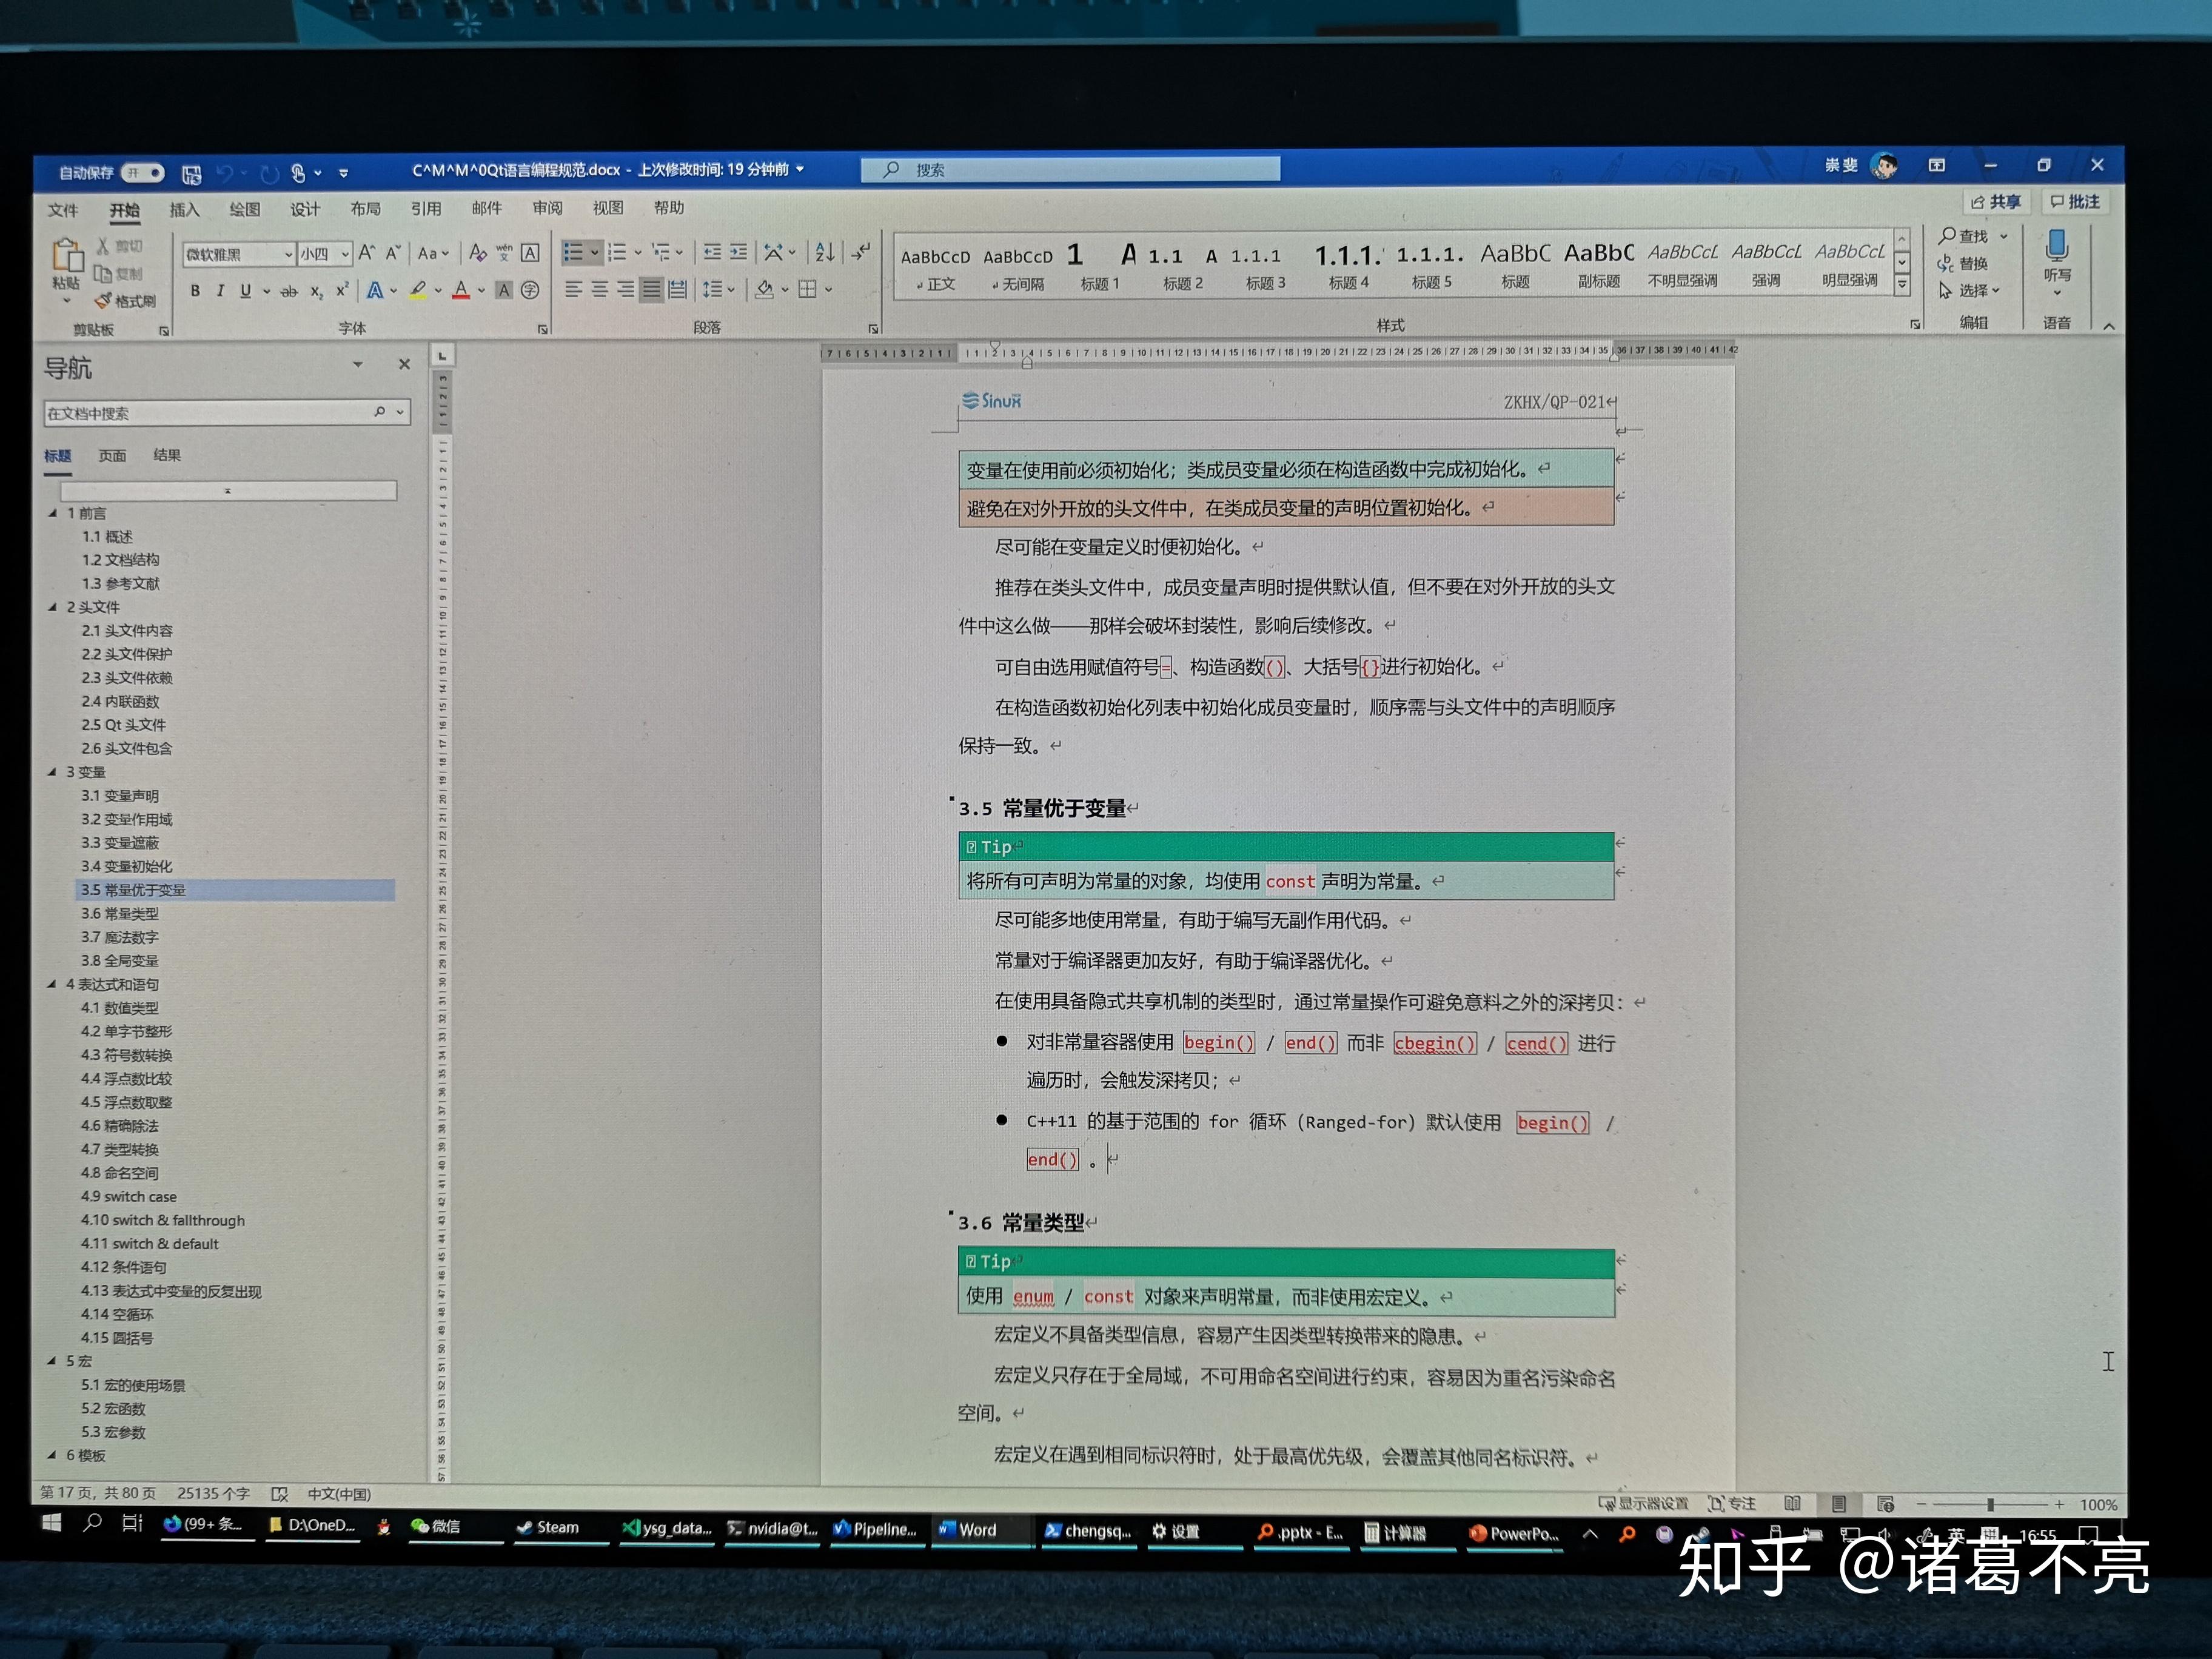
Task: Click the Enclose characters (字) icon
Action: pyautogui.click(x=530, y=290)
